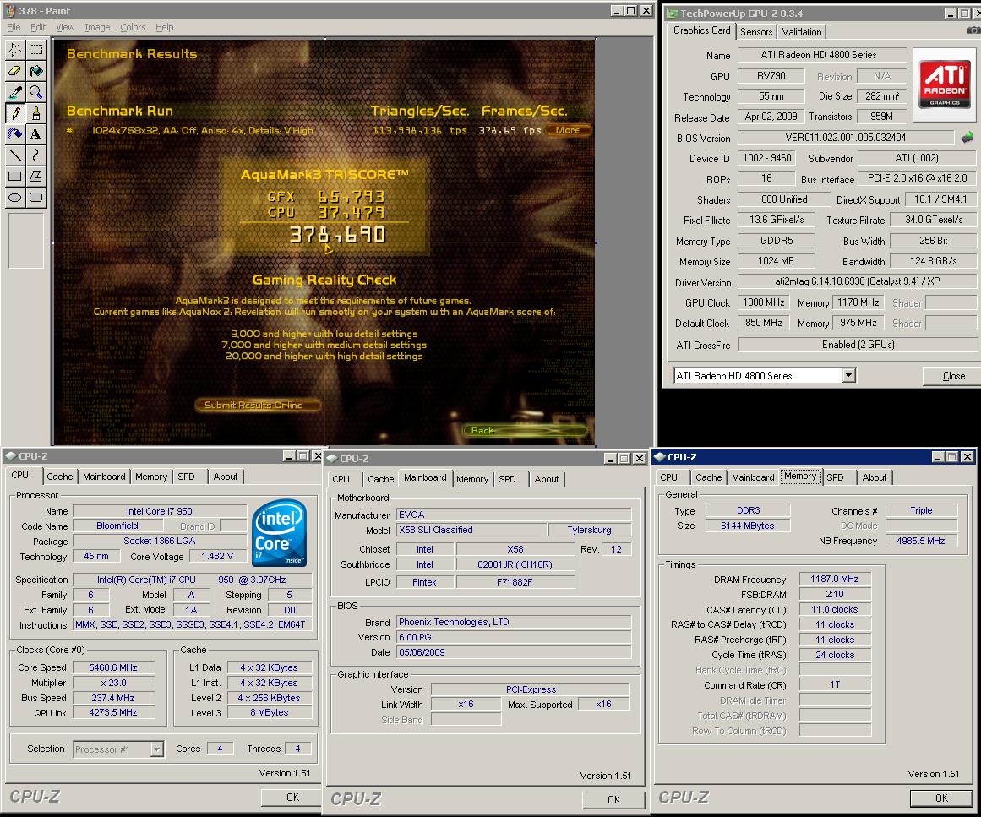
Task: Click the TechPowerUp GPU-Z title bar icon
Action: [673, 14]
